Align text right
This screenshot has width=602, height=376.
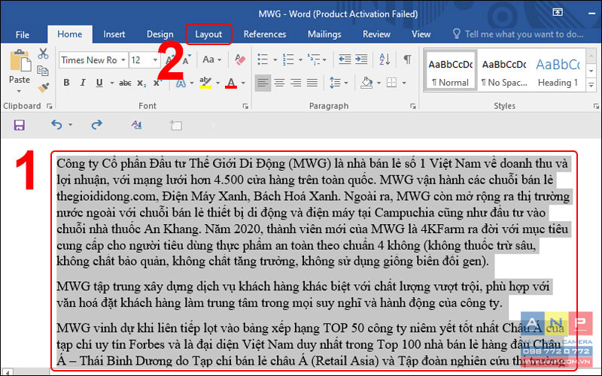point(296,83)
